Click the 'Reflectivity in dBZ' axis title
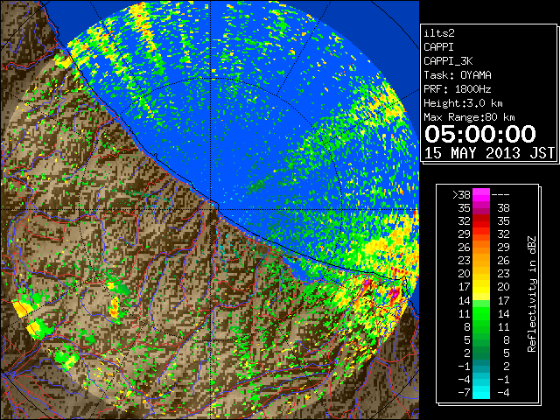Image resolution: width=560 pixels, height=420 pixels. (531, 294)
